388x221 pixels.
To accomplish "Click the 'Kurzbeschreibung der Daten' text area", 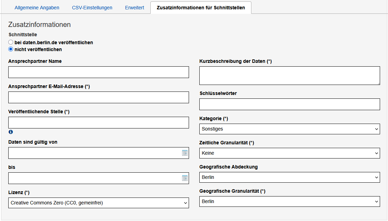I will (289, 75).
